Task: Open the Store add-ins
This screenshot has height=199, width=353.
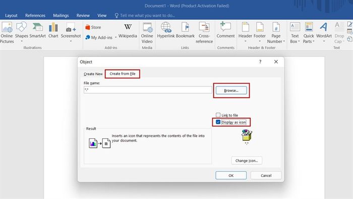Action: (93, 27)
